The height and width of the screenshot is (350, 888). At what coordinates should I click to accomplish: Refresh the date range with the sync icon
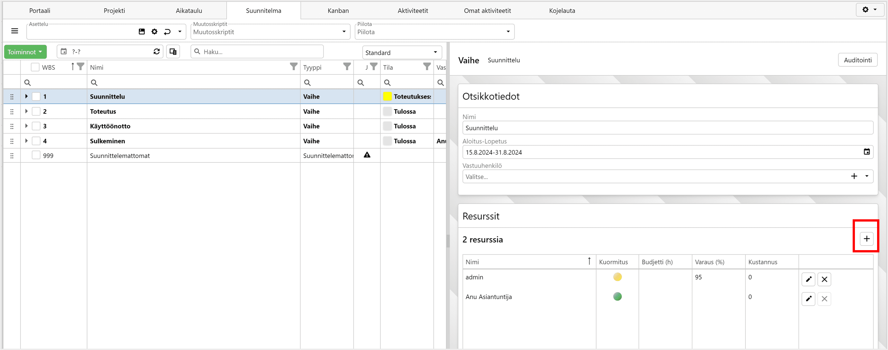point(156,52)
